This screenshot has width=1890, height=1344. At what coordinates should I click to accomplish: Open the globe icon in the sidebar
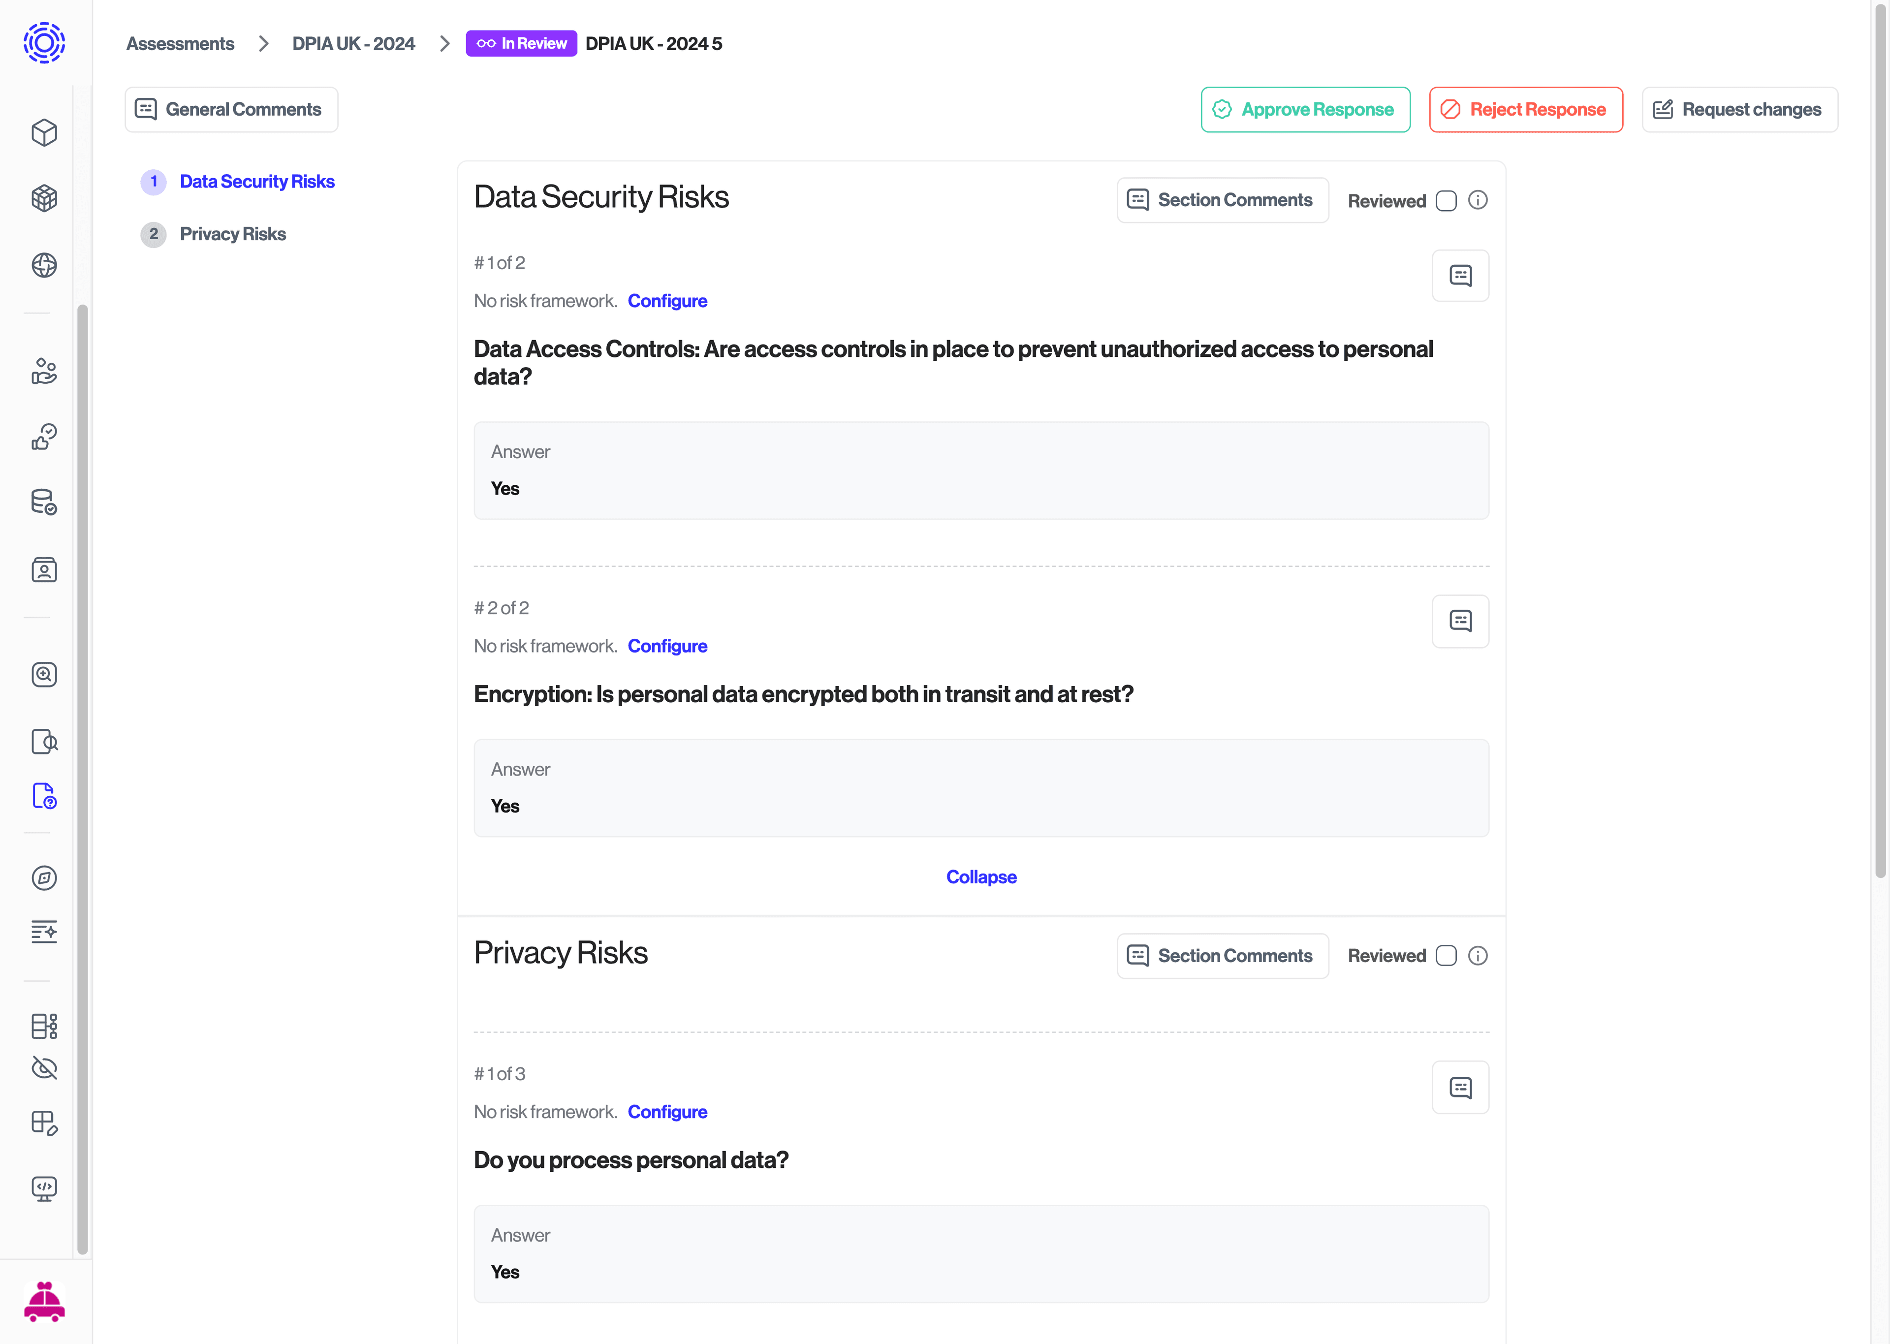[x=44, y=266]
